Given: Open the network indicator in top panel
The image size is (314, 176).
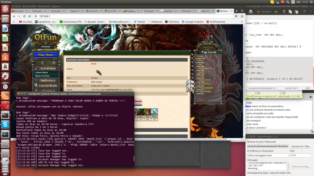Looking at the screenshot, I should [x=288, y=2].
